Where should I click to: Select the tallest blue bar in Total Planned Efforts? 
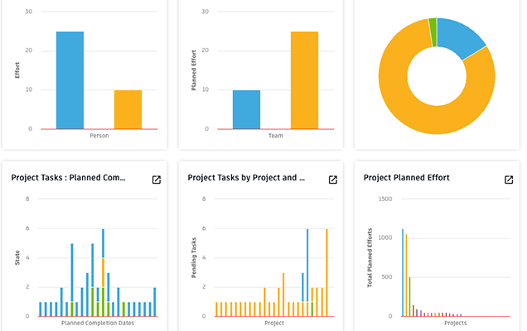click(403, 273)
